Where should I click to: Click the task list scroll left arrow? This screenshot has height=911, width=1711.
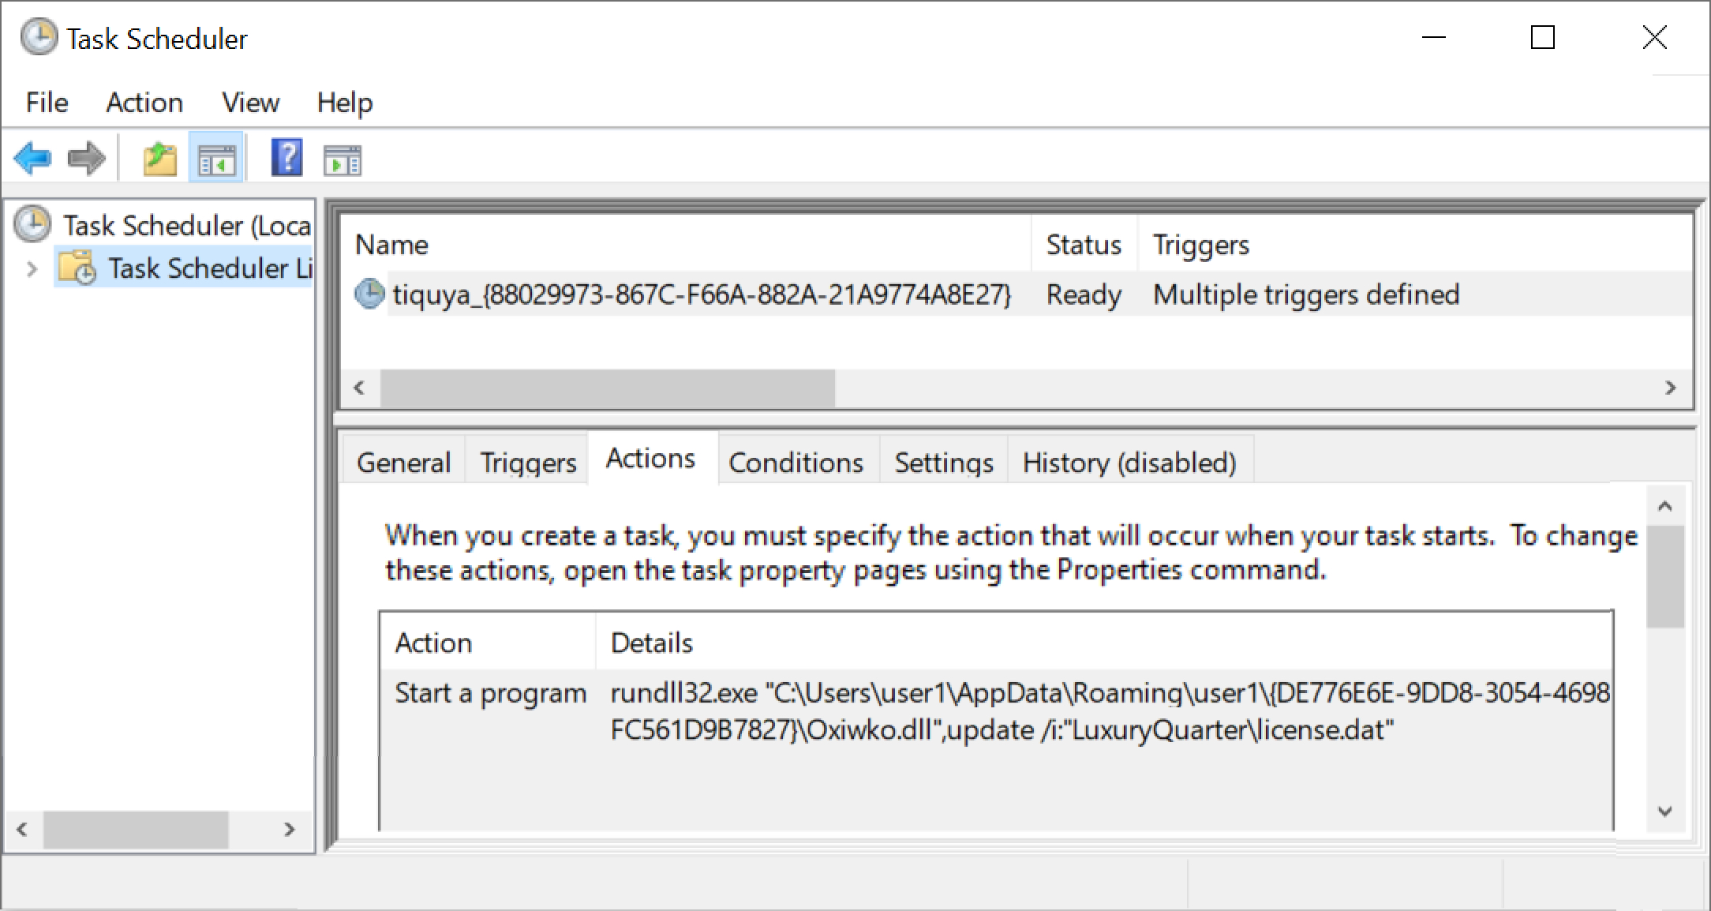pos(359,388)
